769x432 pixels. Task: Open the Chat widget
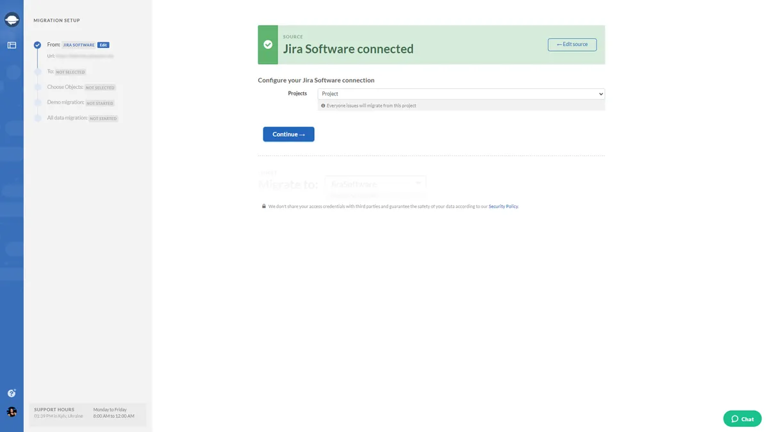pos(742,419)
